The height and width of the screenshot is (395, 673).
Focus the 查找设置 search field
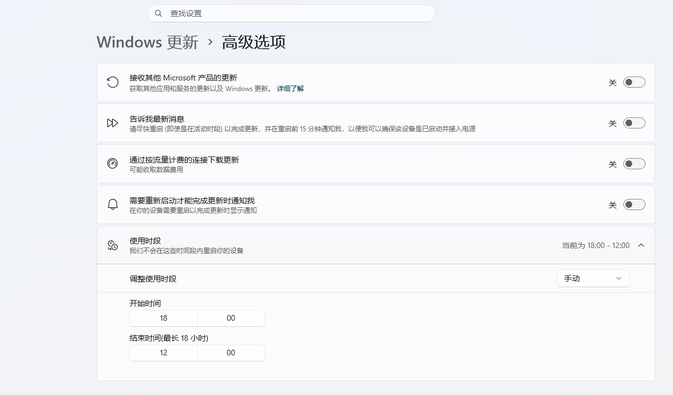pos(291,13)
